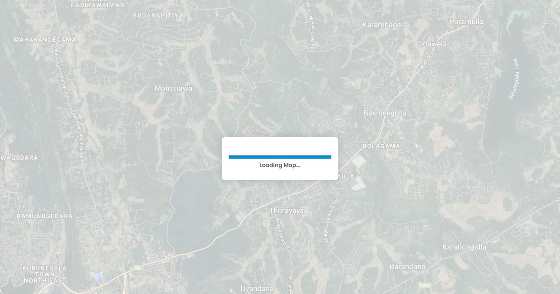Select the Bakmeegolla place label
The width and height of the screenshot is (560, 294).
(385, 113)
